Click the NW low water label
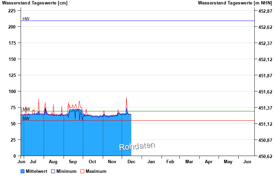Viewport: 275px width, 189px height. pos(26,119)
